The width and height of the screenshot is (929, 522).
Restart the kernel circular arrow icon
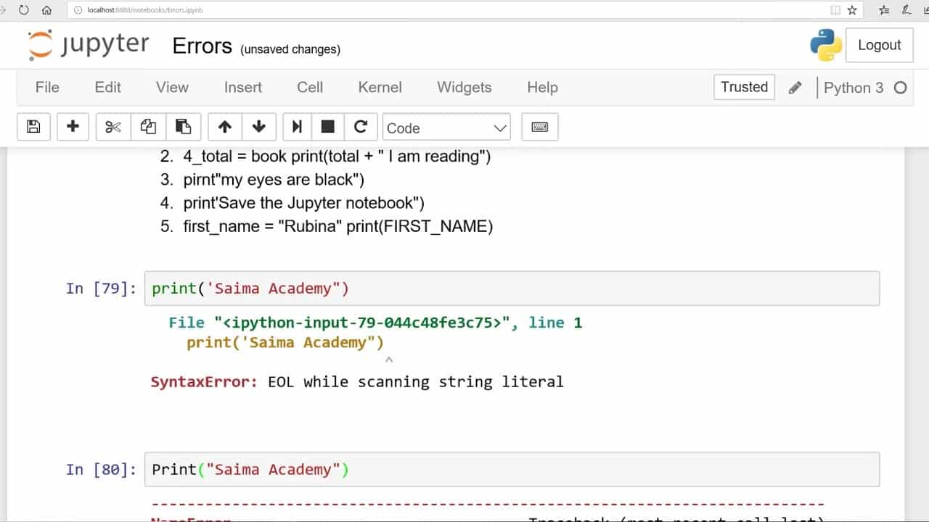tap(360, 127)
